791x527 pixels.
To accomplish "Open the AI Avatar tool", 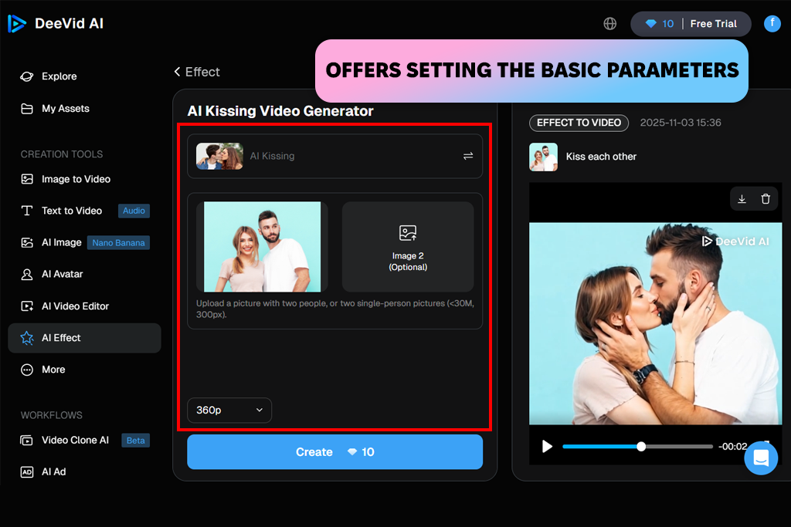I will tap(62, 275).
